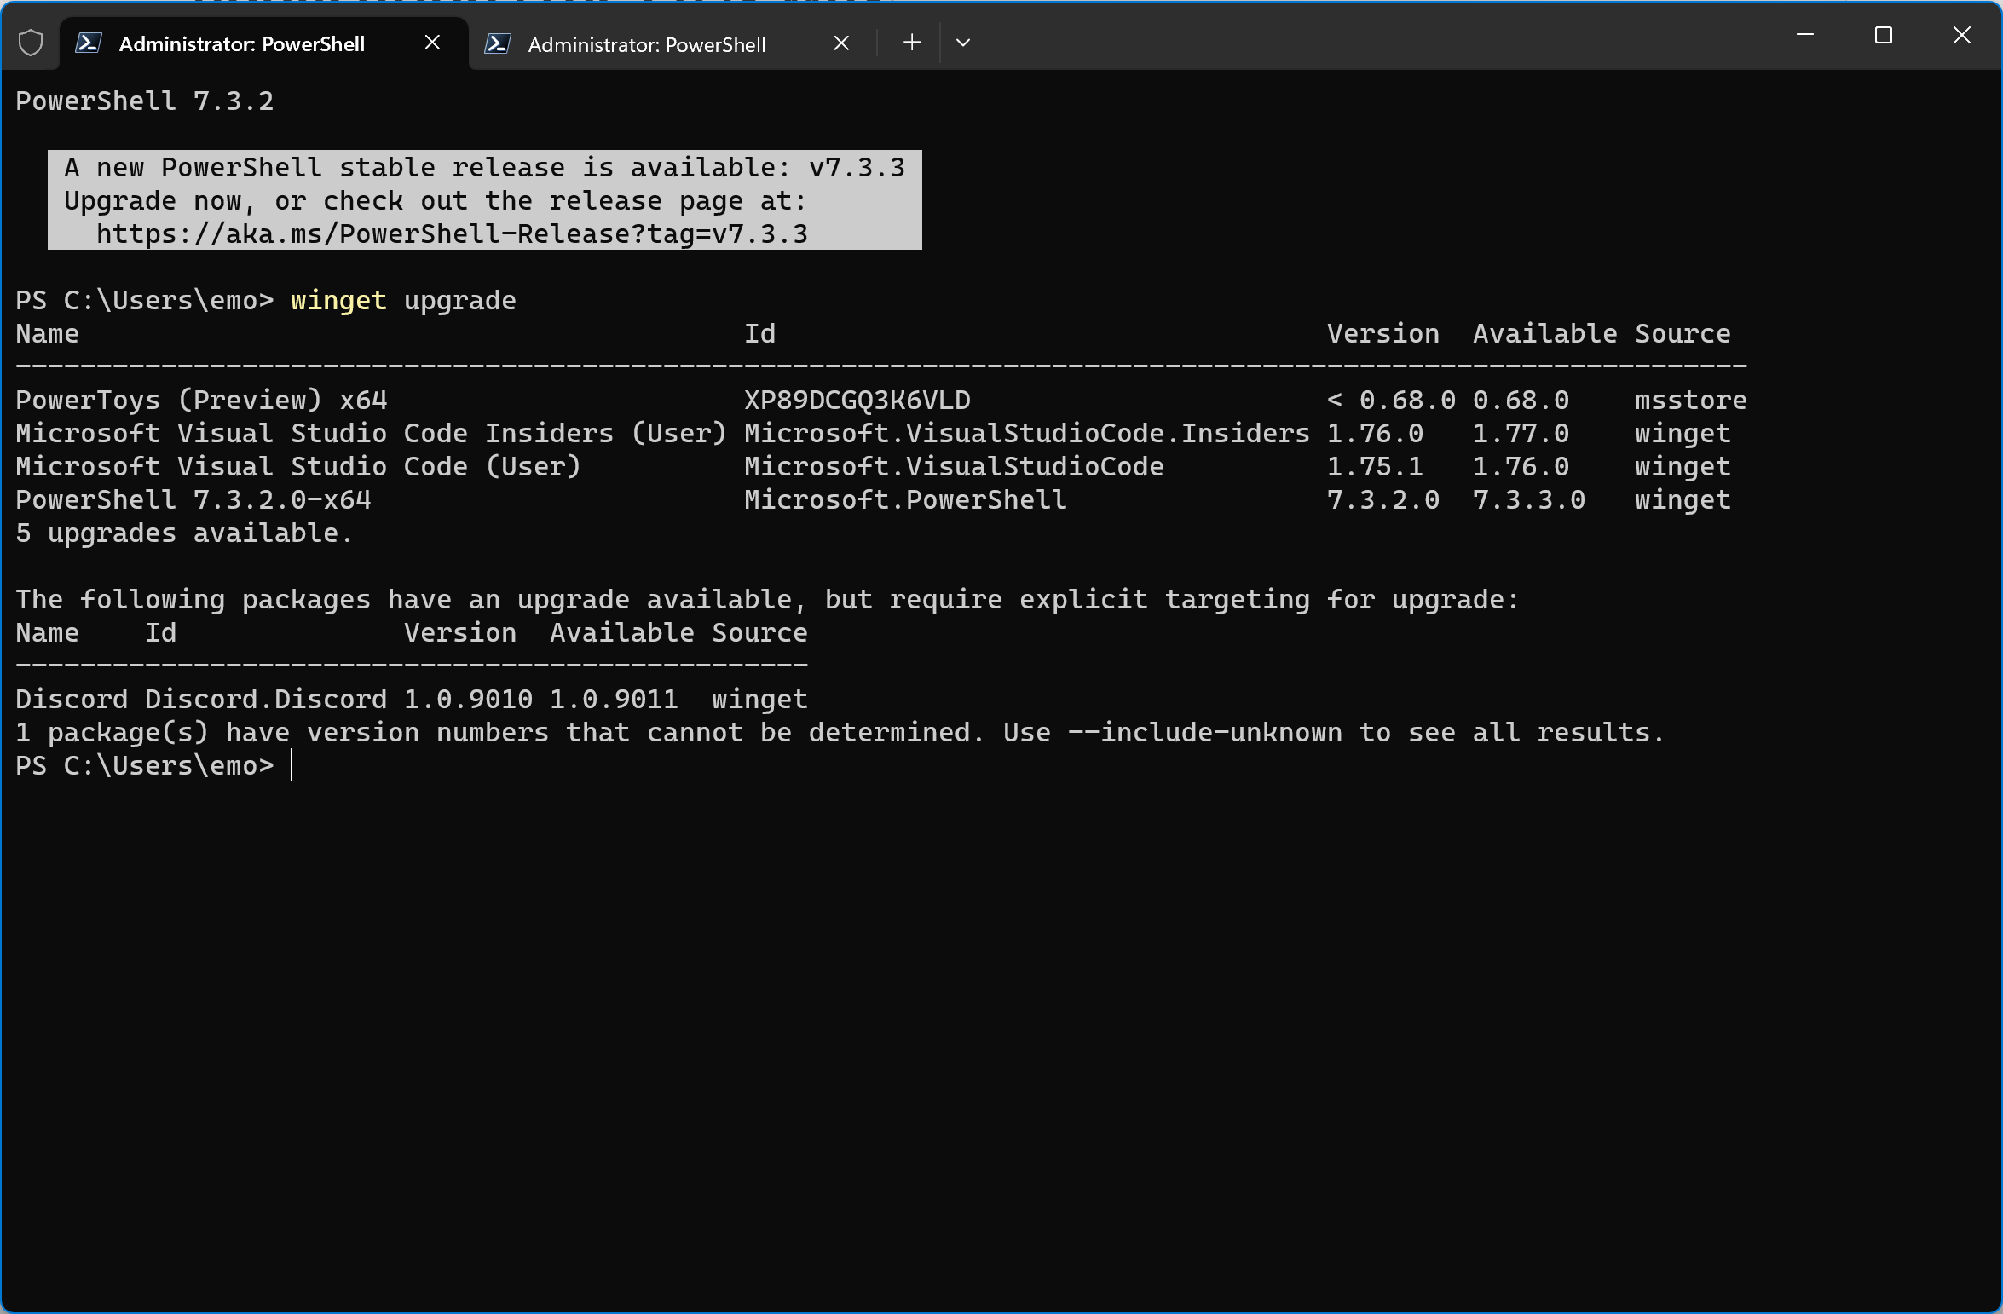The width and height of the screenshot is (2003, 1314).
Task: Select the first Administrator: PowerShell tab
Action: point(241,44)
